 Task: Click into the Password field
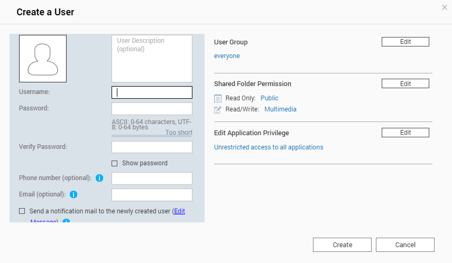(152, 109)
